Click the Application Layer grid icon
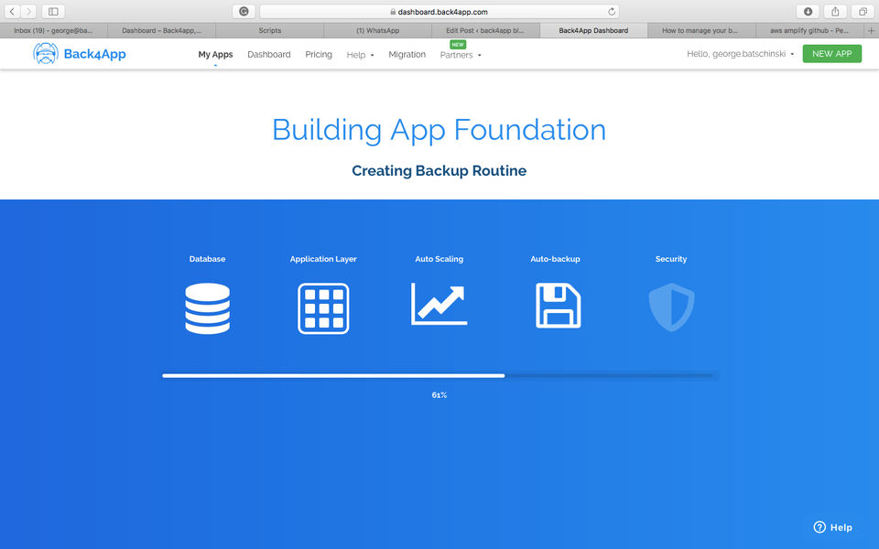879x549 pixels. point(323,308)
